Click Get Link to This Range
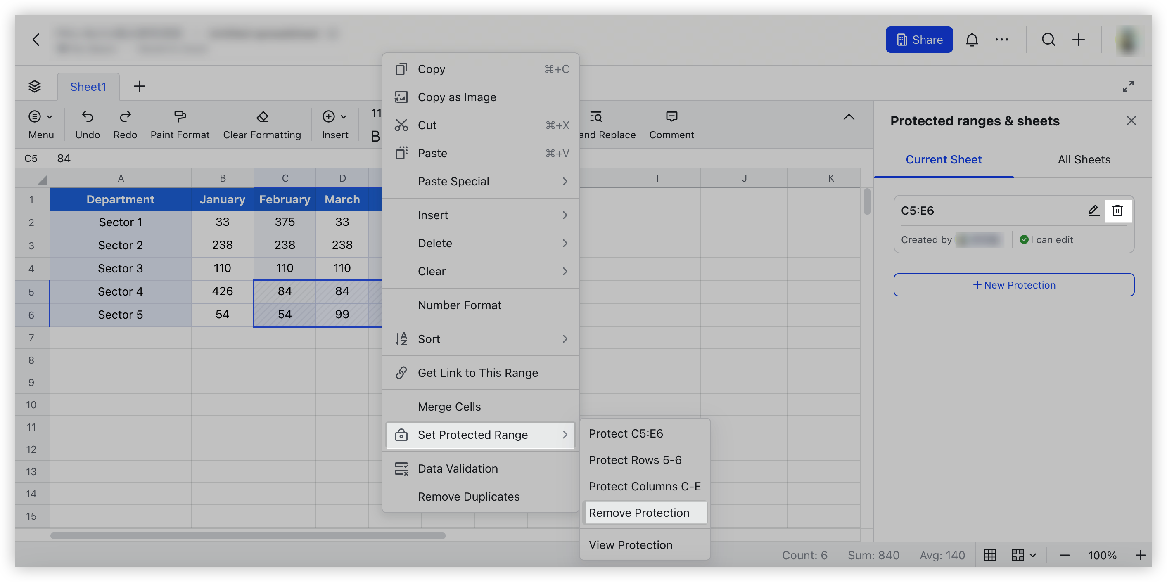The image size is (1167, 582). tap(478, 373)
